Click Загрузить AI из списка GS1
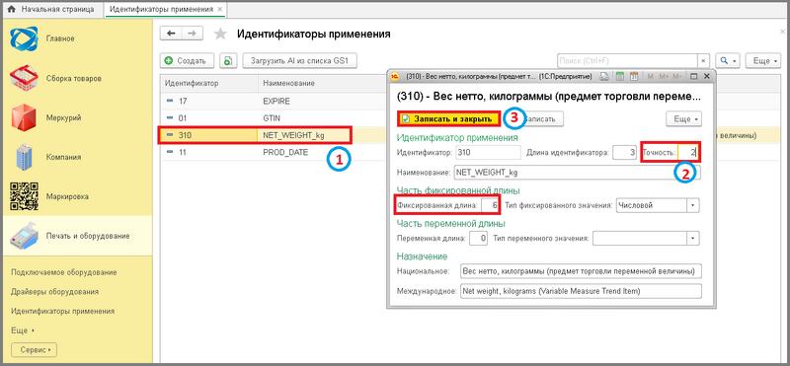This screenshot has height=366, width=790. 300,61
